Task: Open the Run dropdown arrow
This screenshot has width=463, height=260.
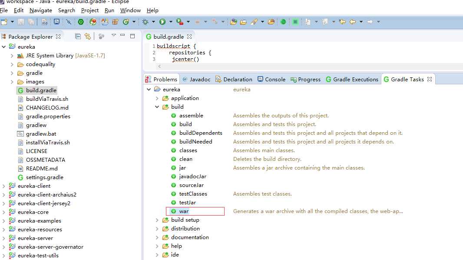Action: pos(171,22)
